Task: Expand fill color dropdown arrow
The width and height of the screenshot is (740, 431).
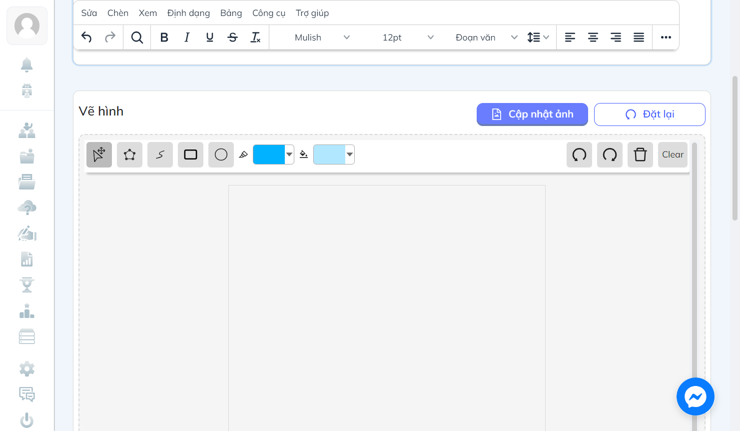Action: coord(350,154)
